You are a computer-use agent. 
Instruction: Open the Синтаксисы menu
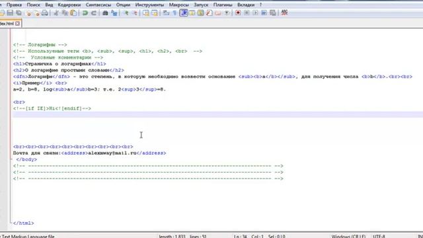click(98, 5)
